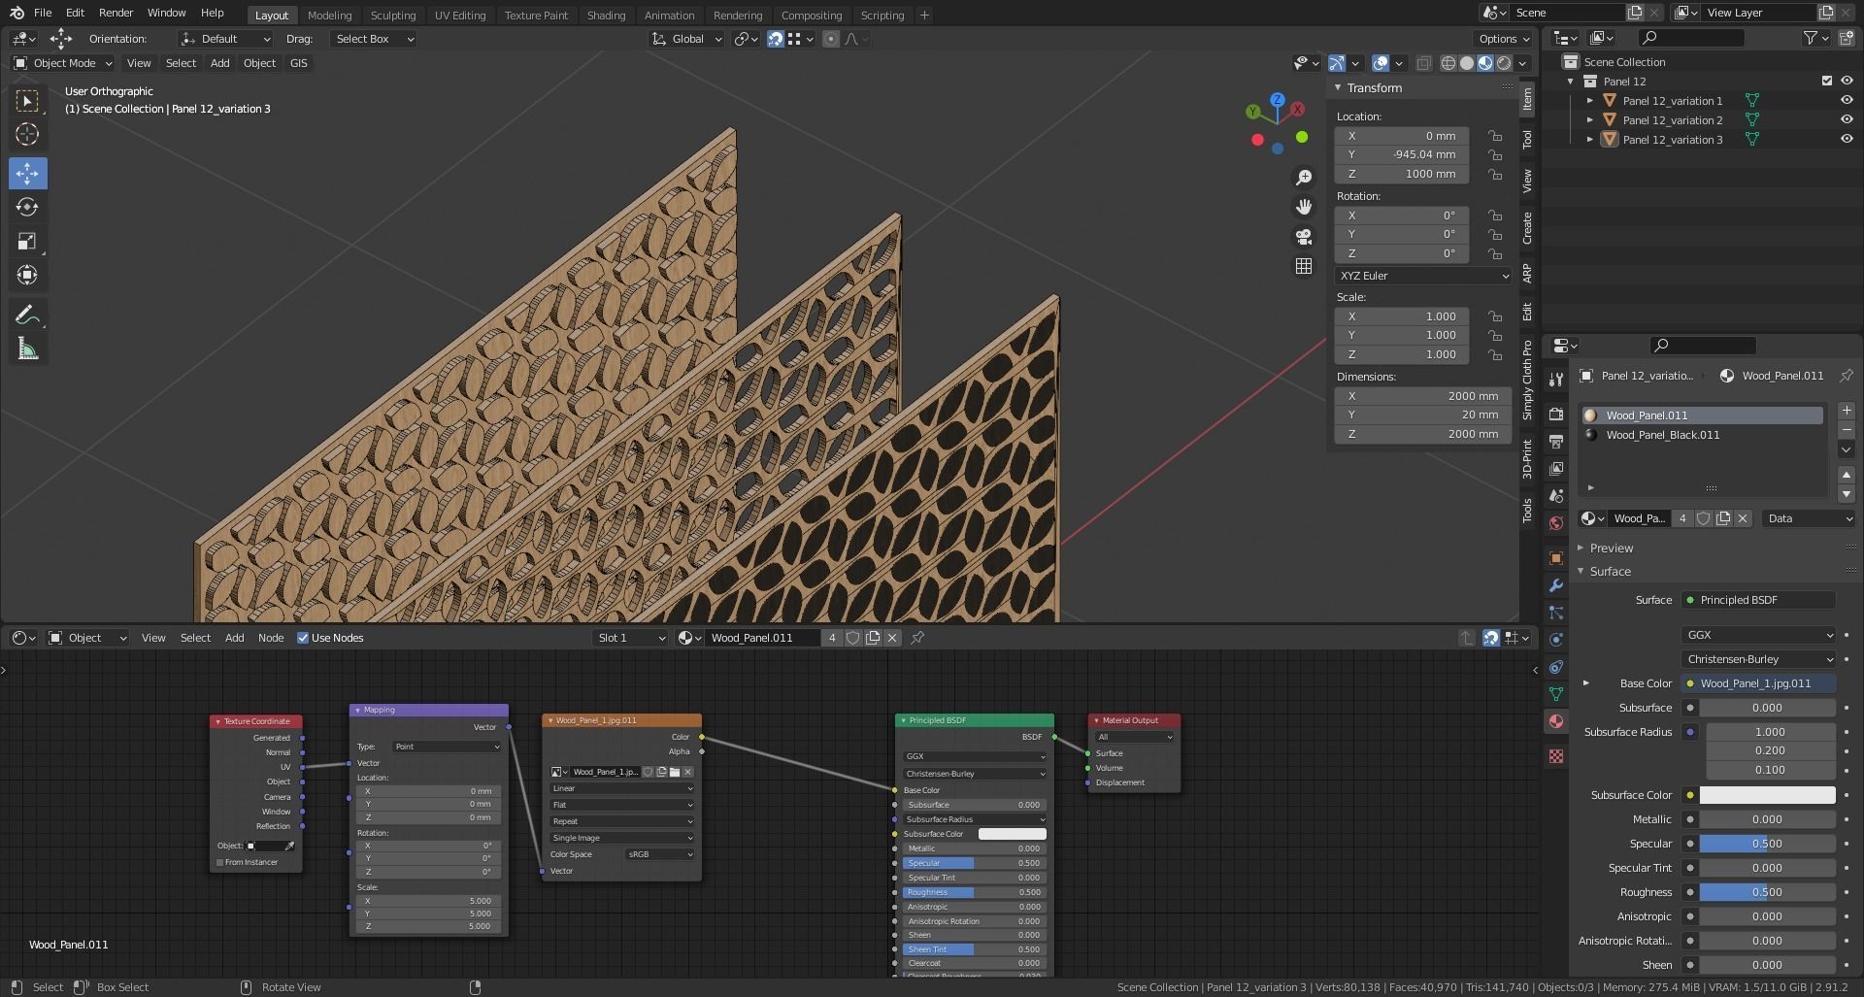This screenshot has height=997, width=1864.
Task: Open the Object Mode dropdown
Action: (x=63, y=63)
